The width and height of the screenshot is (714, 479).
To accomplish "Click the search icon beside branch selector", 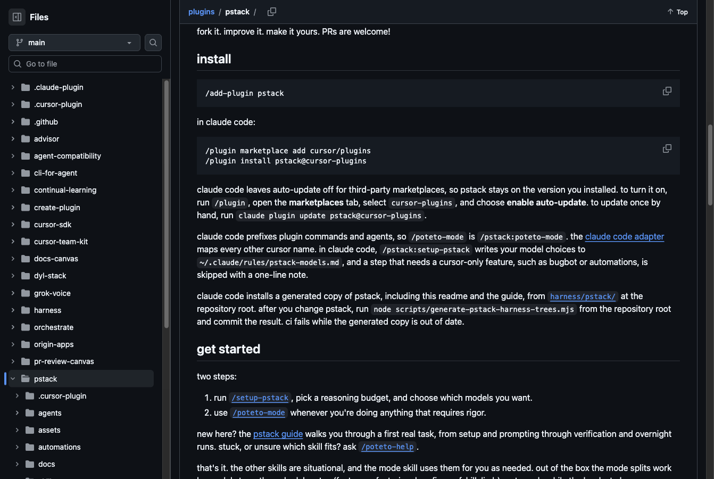I will click(153, 43).
